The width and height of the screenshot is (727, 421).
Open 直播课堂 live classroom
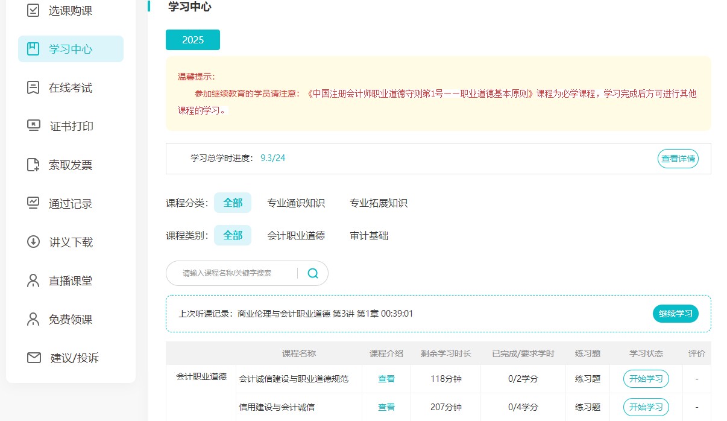click(33, 280)
